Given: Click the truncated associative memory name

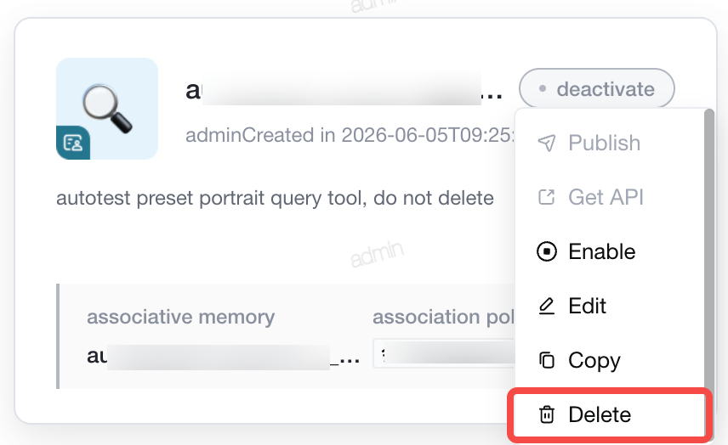Looking at the screenshot, I should pyautogui.click(x=224, y=357).
